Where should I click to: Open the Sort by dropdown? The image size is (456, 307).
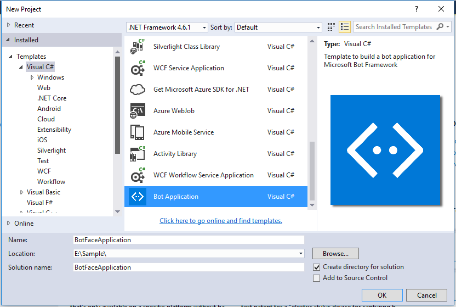(278, 27)
